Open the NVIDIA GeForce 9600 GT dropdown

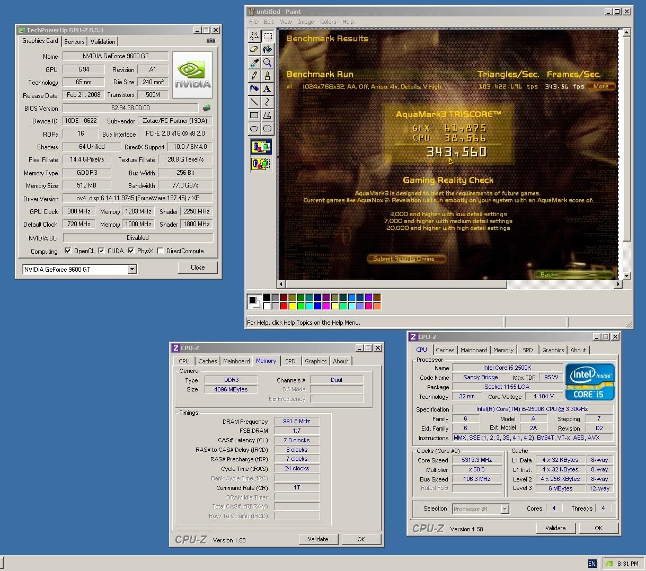132,269
